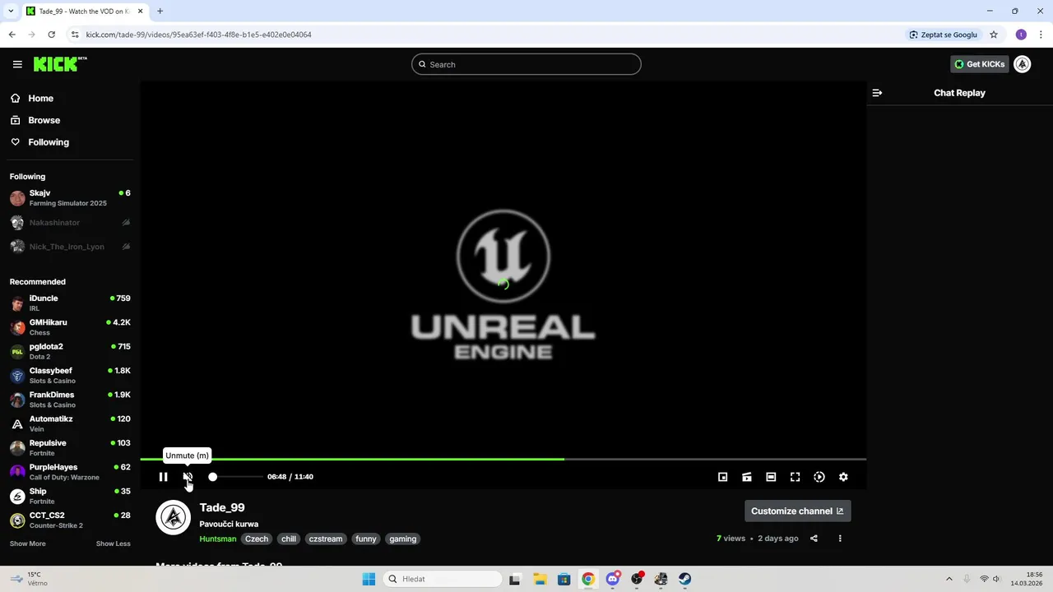Adjust the volume slider knob
The height and width of the screenshot is (592, 1053).
click(x=212, y=477)
